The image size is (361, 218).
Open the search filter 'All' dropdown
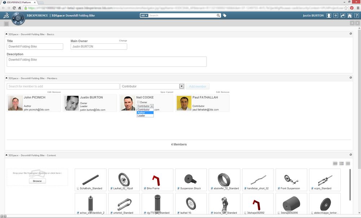(x=144, y=16)
